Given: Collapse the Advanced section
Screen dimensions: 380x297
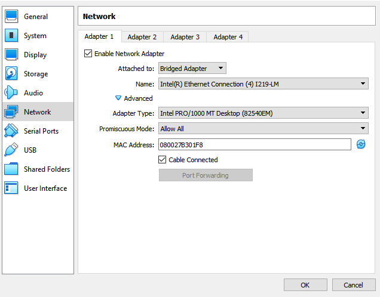Looking at the screenshot, I should point(118,98).
